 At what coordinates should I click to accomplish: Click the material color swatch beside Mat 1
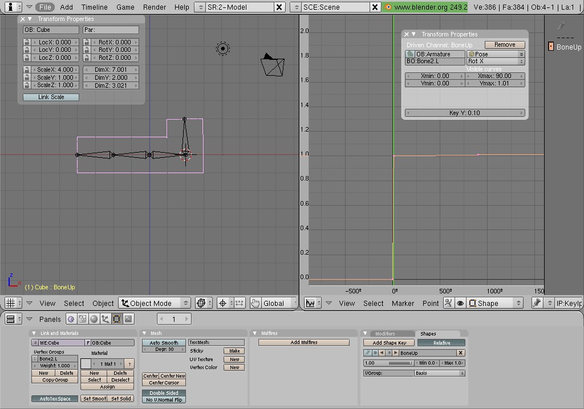(x=86, y=363)
